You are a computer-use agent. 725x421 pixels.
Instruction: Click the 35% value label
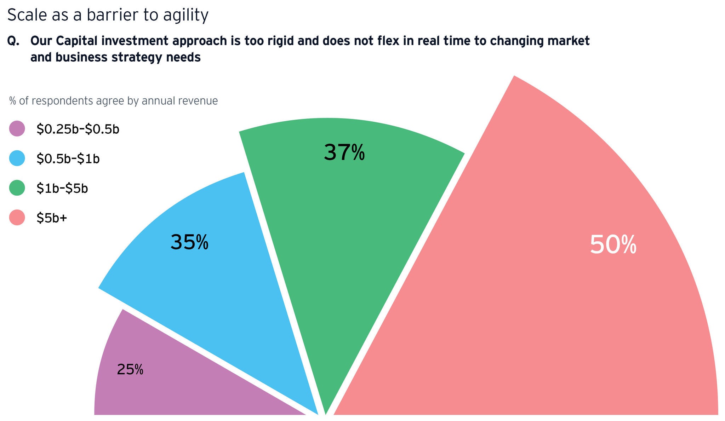click(x=189, y=243)
